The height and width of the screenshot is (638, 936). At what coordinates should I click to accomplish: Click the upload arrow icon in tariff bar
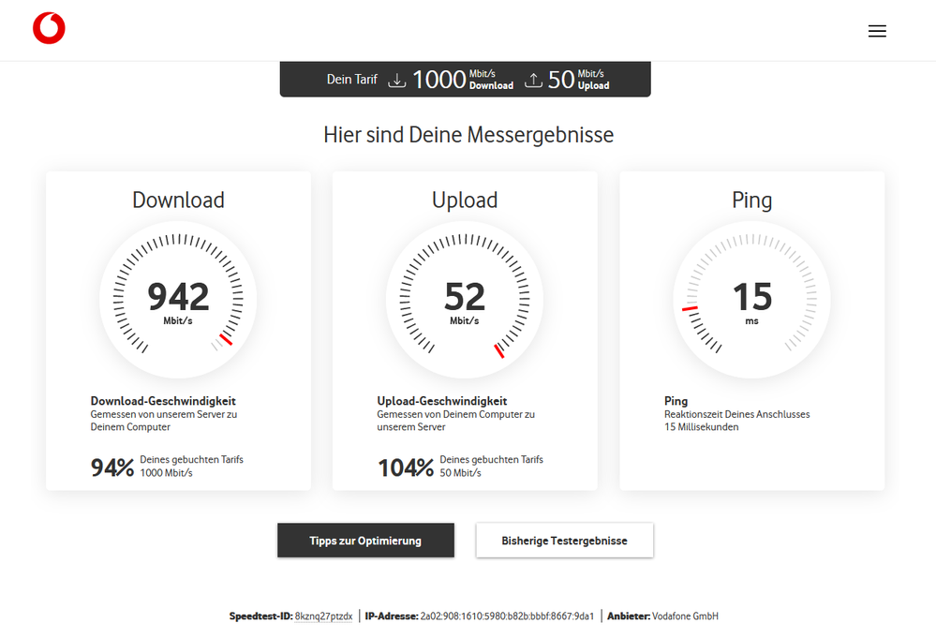coord(533,79)
